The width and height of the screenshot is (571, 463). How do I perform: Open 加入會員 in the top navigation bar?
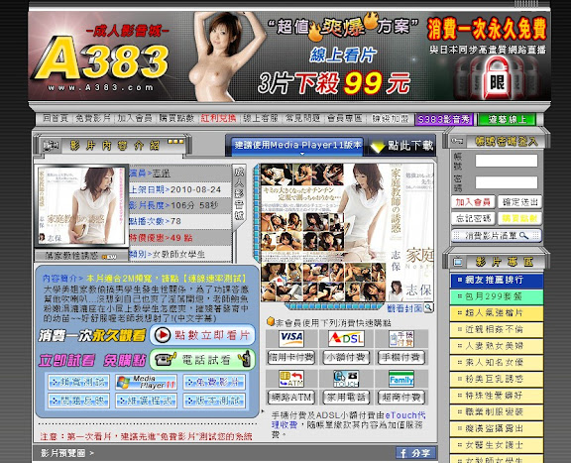click(x=135, y=119)
